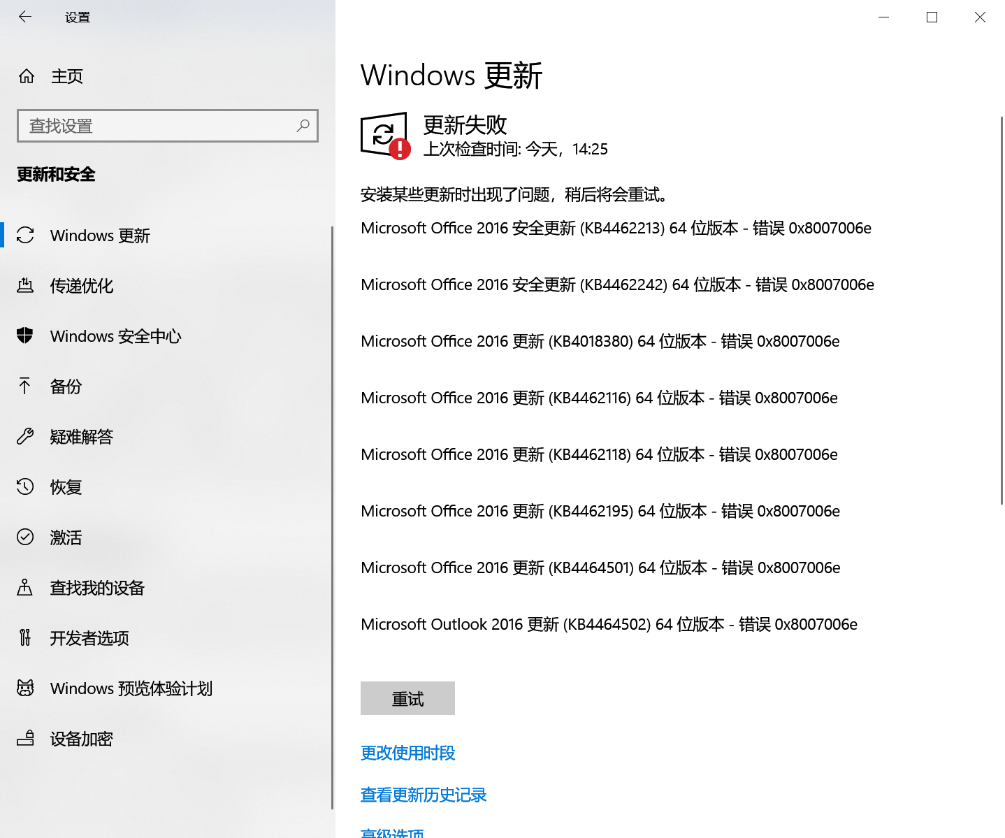This screenshot has height=838, width=1005.
Task: Click the 更新和安全 section header
Action: tap(56, 175)
